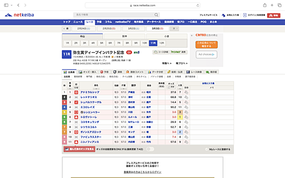Switch to the オッズ・購入 tab
285x178 pixels.
tap(88, 72)
